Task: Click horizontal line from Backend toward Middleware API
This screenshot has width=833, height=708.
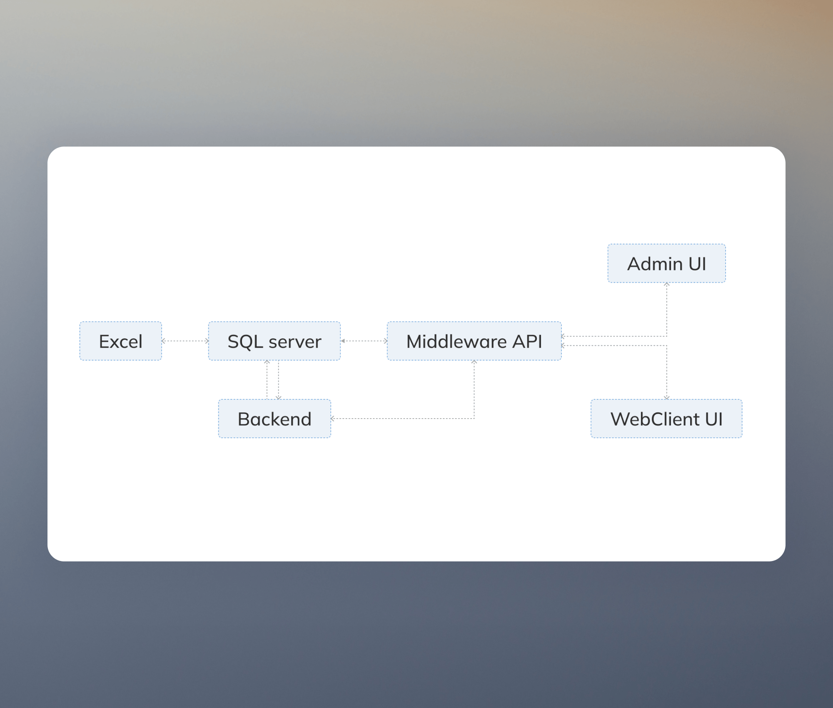Action: 403,419
